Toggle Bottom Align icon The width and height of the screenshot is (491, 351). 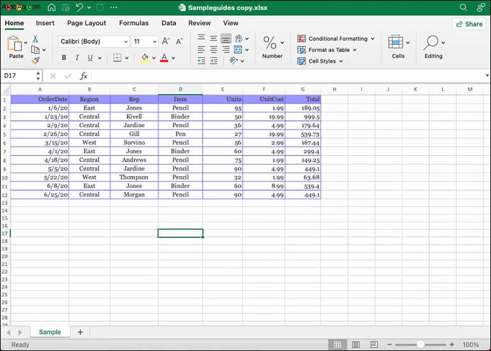pyautogui.click(x=226, y=39)
